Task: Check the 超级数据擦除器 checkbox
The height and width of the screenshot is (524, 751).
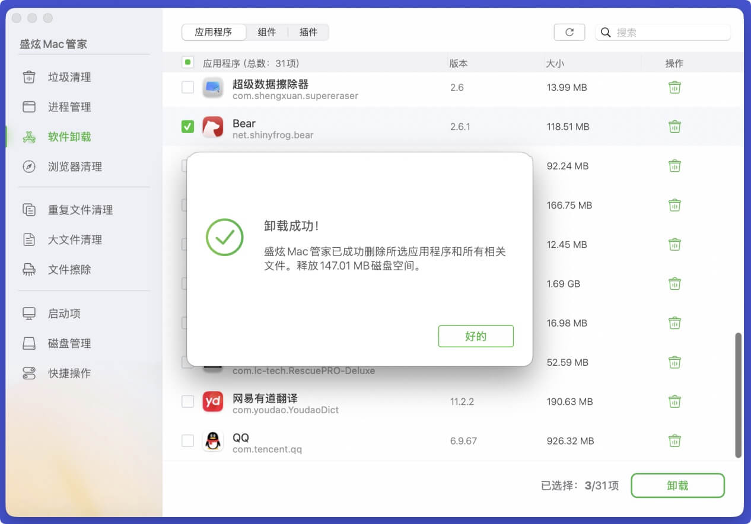Action: [x=187, y=87]
